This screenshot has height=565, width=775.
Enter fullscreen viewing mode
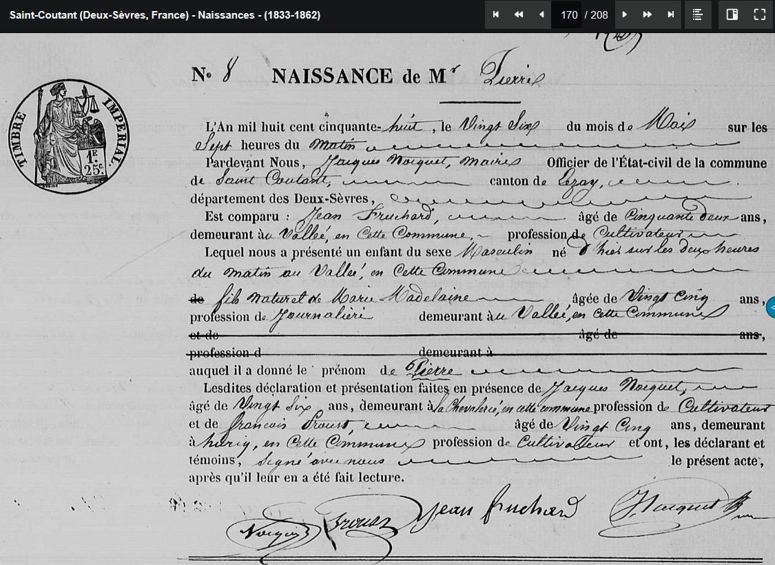tap(760, 14)
